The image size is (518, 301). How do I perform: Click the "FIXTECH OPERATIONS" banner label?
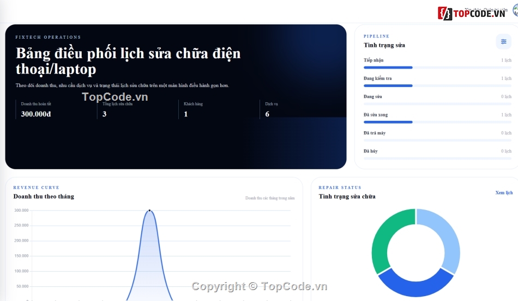click(48, 37)
